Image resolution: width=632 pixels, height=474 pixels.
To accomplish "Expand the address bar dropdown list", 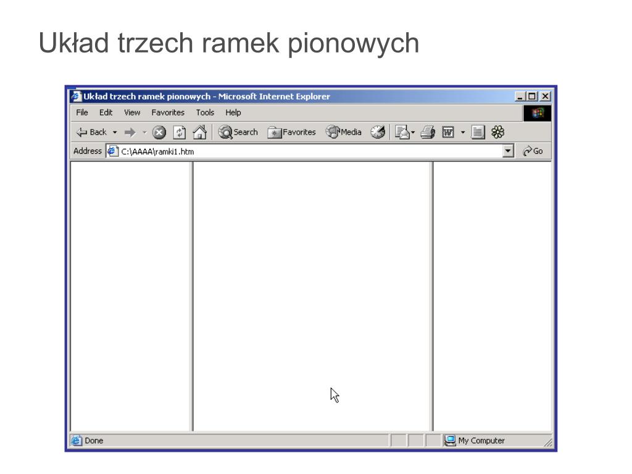I will coord(508,151).
